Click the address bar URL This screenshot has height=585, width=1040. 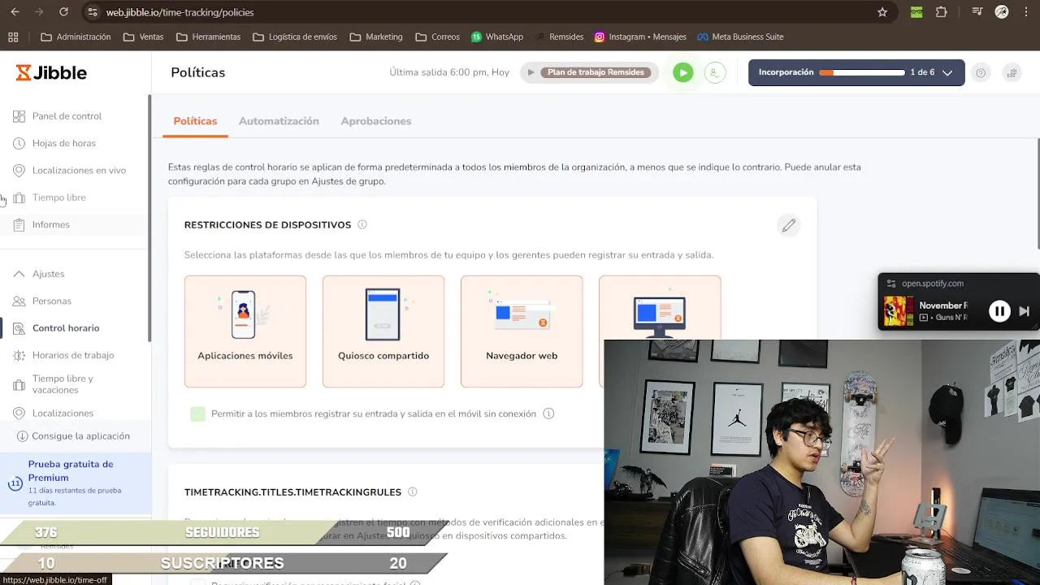coord(180,12)
